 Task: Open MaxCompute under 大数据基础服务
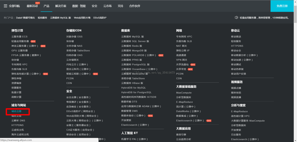pos(184,93)
